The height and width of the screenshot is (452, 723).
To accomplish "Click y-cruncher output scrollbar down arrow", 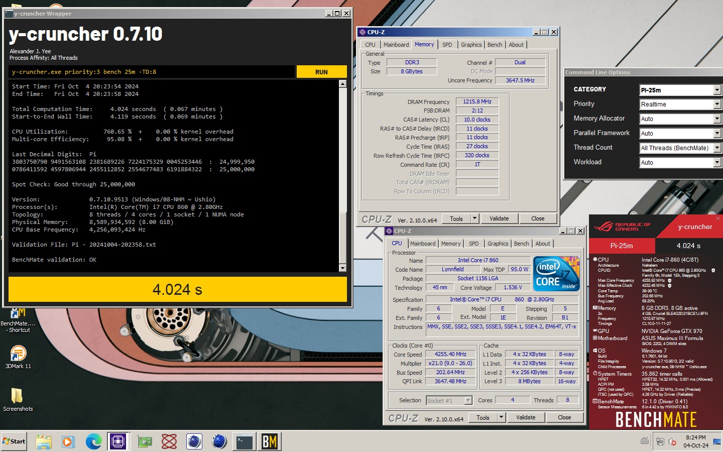I will (x=342, y=268).
